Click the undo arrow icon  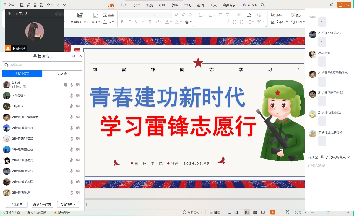(48, 5)
